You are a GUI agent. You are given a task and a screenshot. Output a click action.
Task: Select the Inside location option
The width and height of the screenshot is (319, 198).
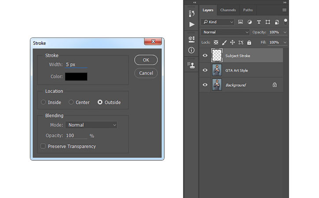(x=43, y=102)
